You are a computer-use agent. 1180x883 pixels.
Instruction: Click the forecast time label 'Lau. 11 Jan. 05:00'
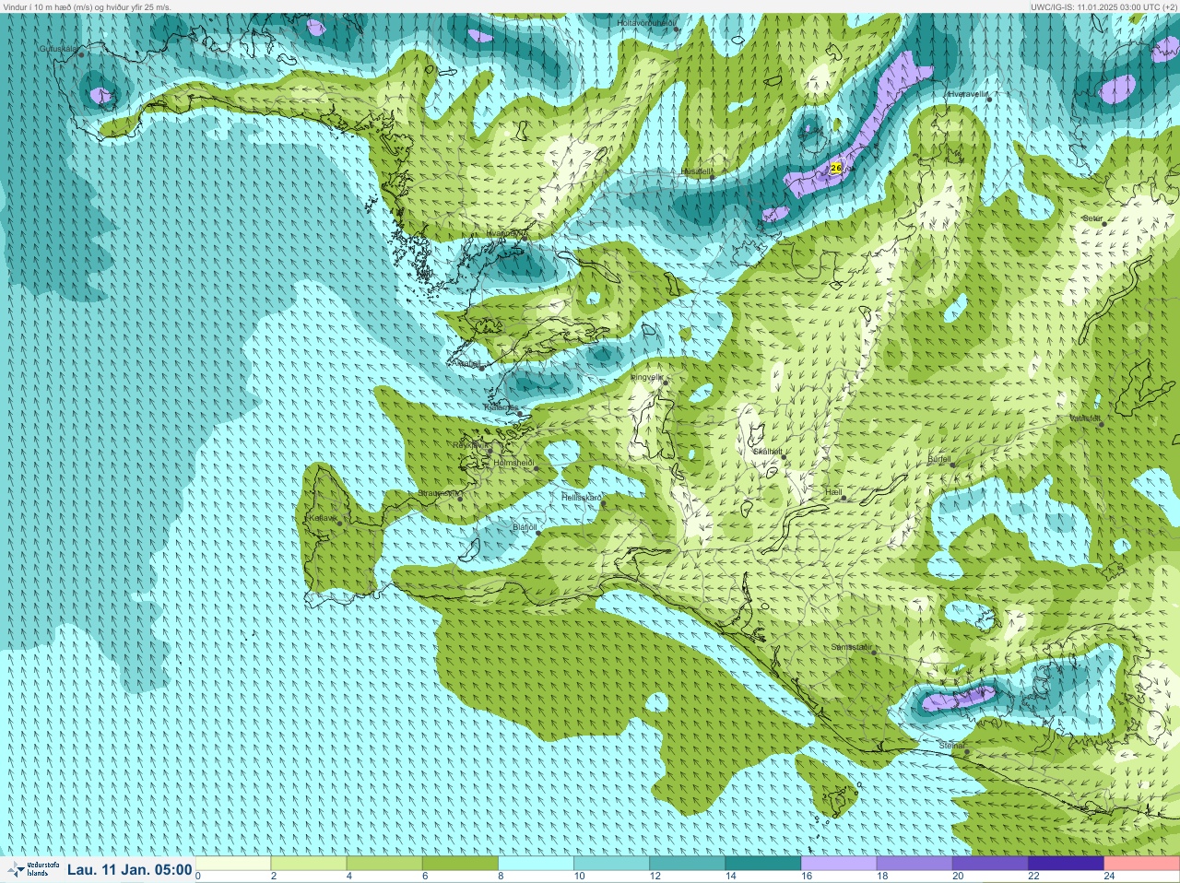click(130, 869)
